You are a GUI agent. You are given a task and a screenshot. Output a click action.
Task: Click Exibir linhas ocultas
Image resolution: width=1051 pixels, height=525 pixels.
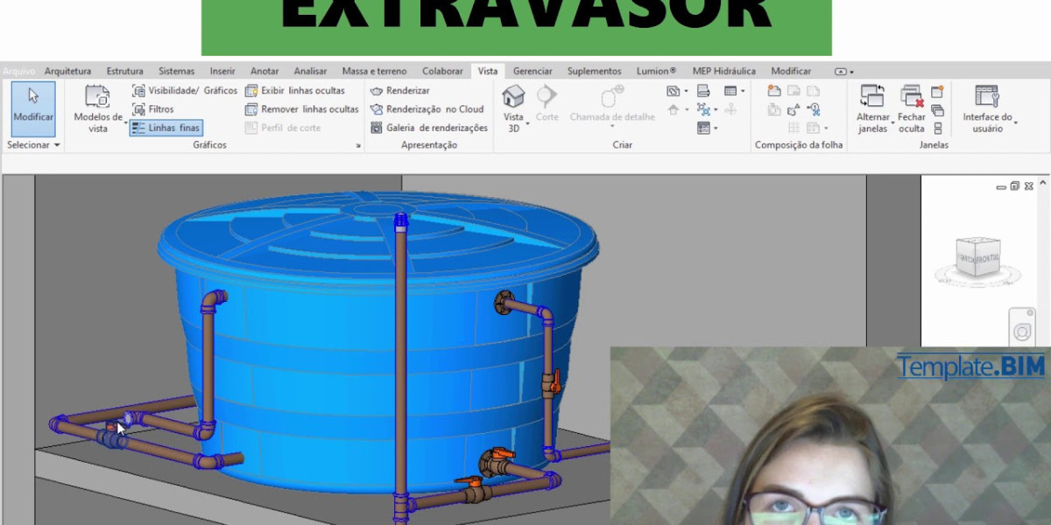(x=295, y=90)
